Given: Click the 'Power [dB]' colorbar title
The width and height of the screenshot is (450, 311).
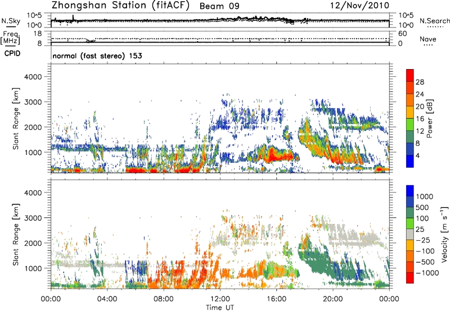Looking at the screenshot, I should click(430, 118).
